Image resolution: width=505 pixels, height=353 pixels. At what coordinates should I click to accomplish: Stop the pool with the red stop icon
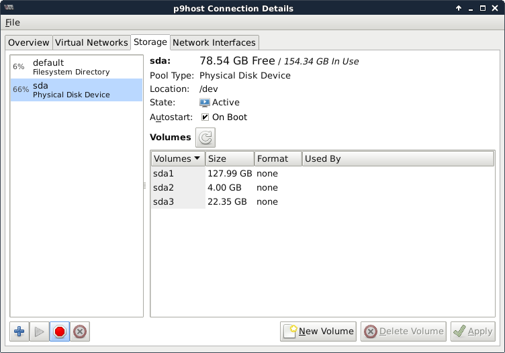(60, 332)
